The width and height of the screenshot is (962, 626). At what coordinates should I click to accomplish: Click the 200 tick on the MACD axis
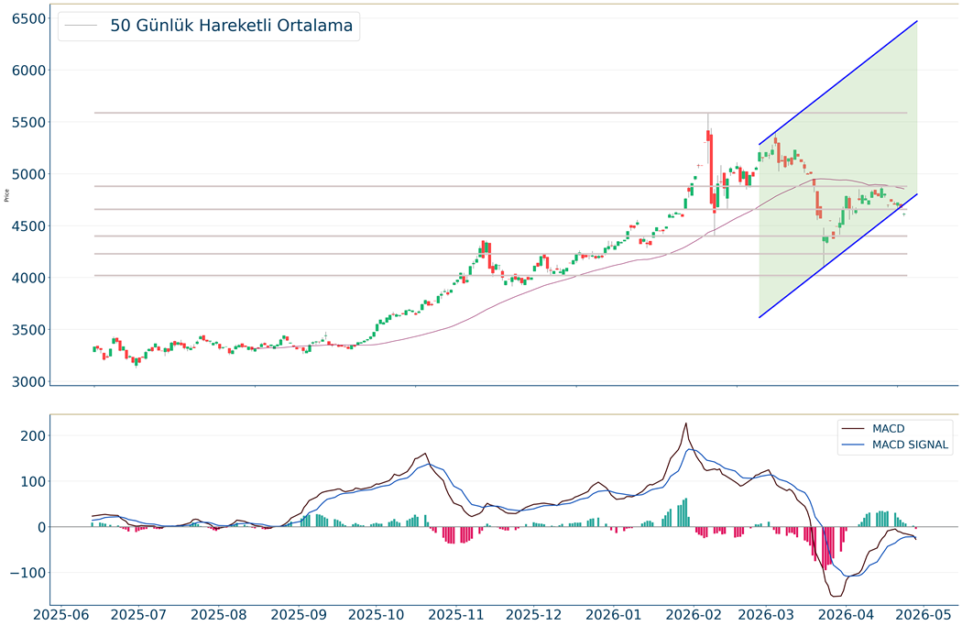(x=31, y=435)
